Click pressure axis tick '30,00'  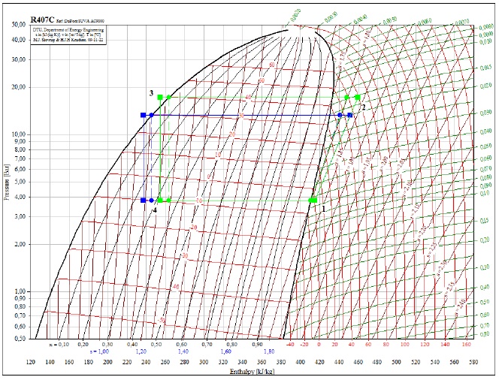click(x=19, y=59)
